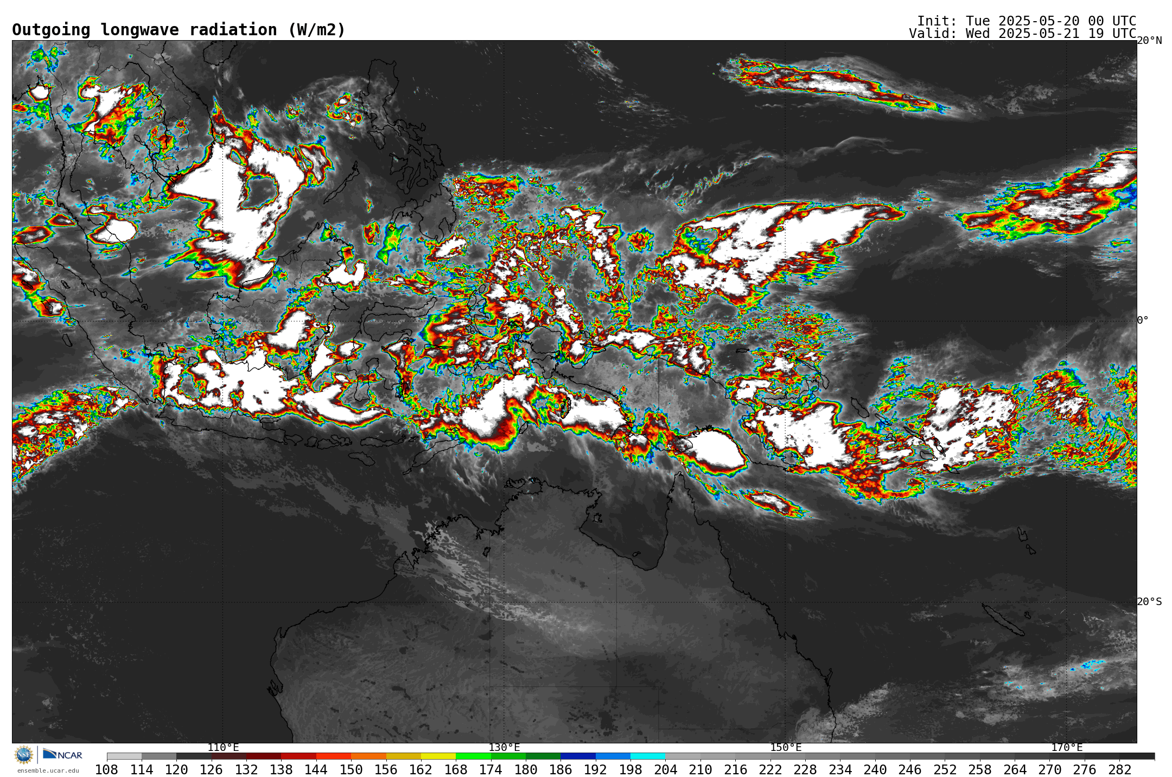Click the cyan 198–204 colorbar swatch
This screenshot has height=777, width=1172.
point(648,756)
